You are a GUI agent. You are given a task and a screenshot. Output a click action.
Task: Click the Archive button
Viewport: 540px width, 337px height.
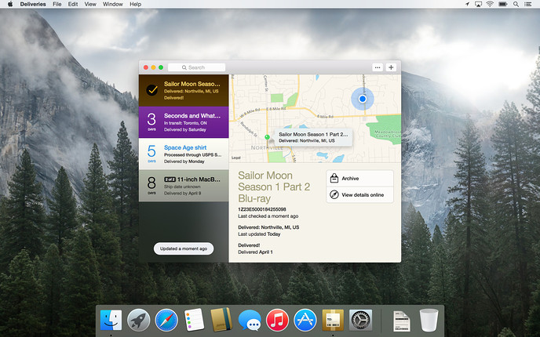[360, 179]
